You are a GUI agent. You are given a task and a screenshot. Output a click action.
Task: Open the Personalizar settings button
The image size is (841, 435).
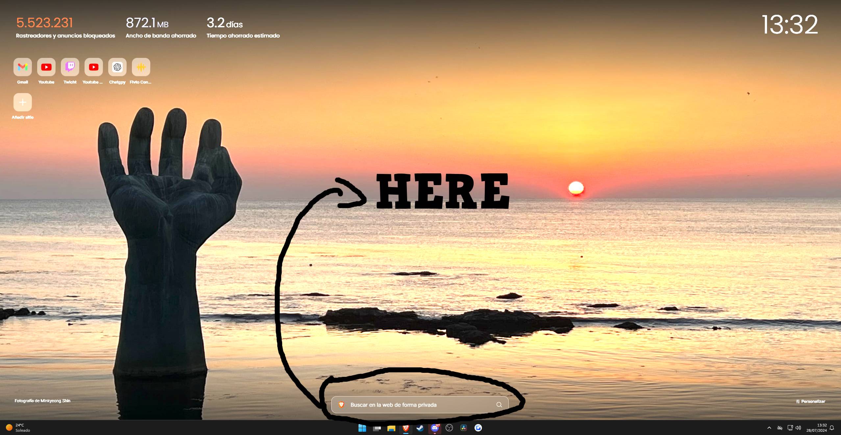pos(810,401)
